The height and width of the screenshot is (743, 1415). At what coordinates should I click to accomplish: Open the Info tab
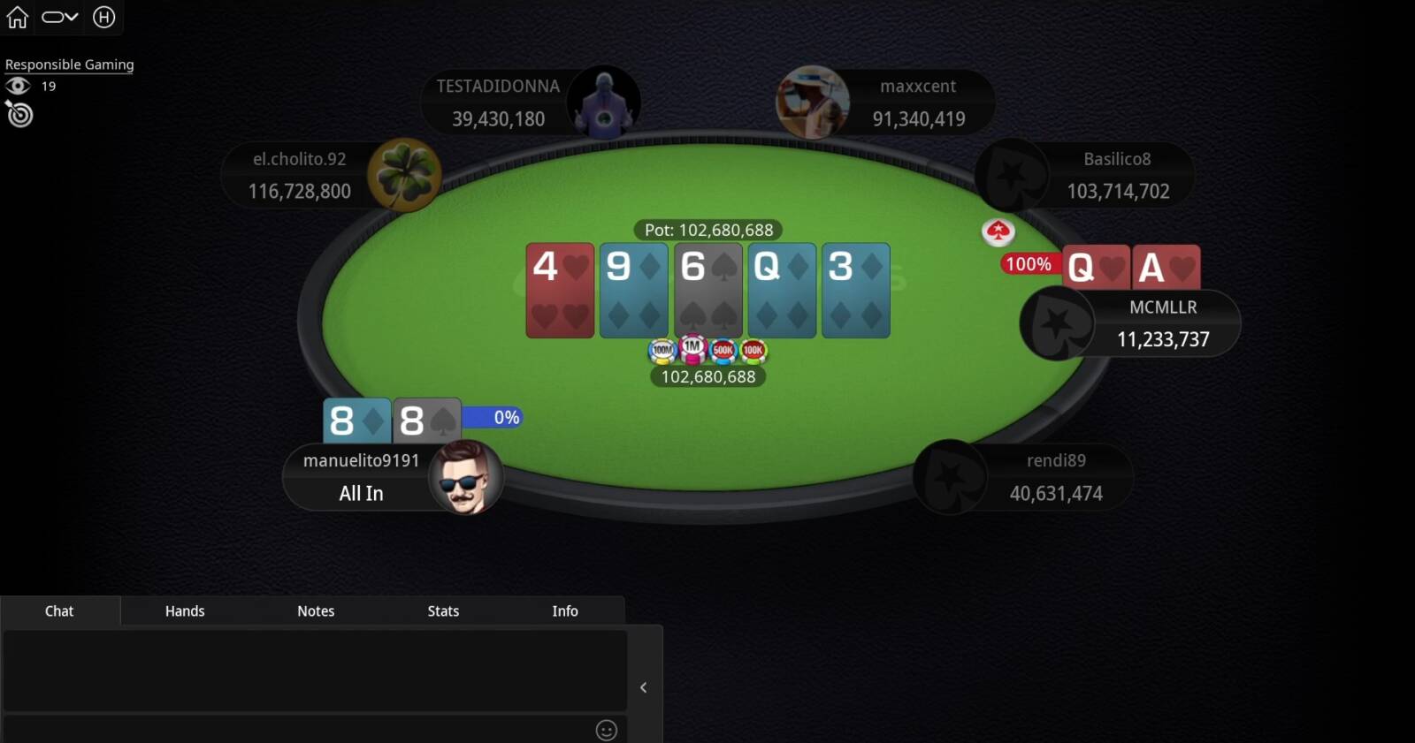(x=565, y=610)
